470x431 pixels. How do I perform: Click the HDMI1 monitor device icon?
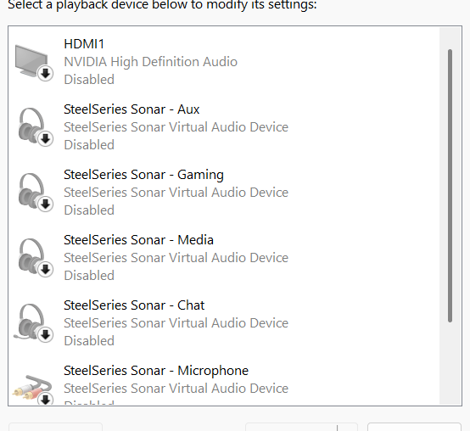coord(34,62)
